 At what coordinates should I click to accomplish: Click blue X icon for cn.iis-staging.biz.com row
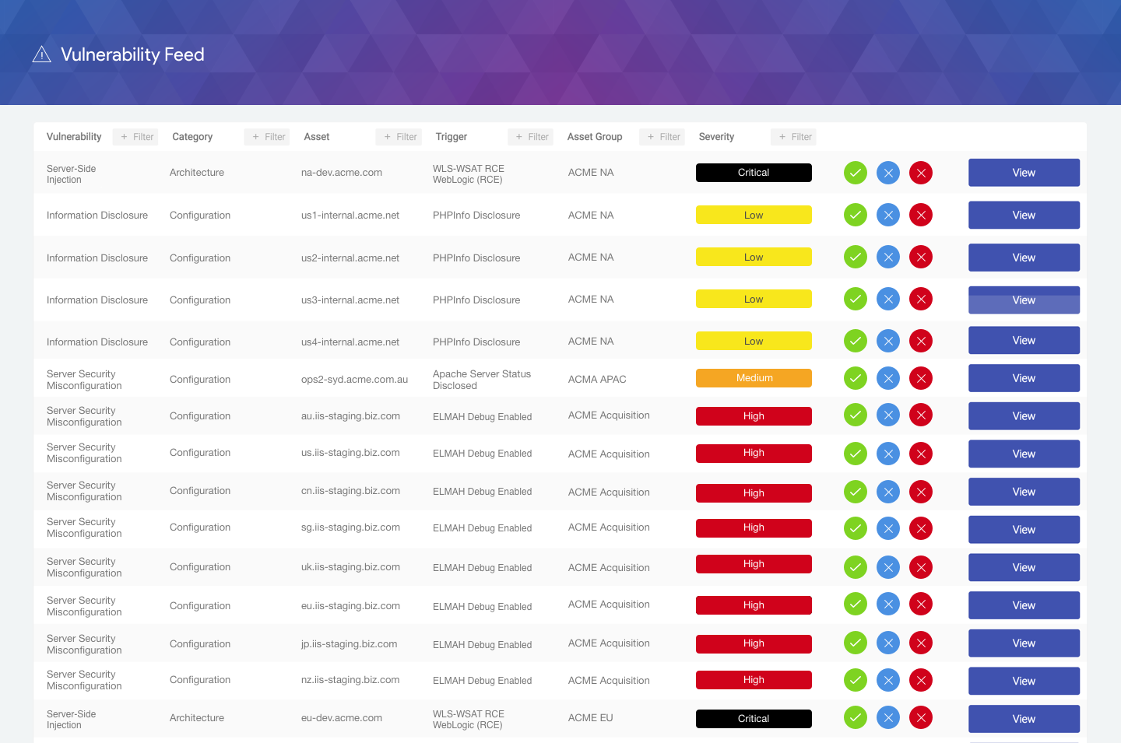tap(887, 492)
